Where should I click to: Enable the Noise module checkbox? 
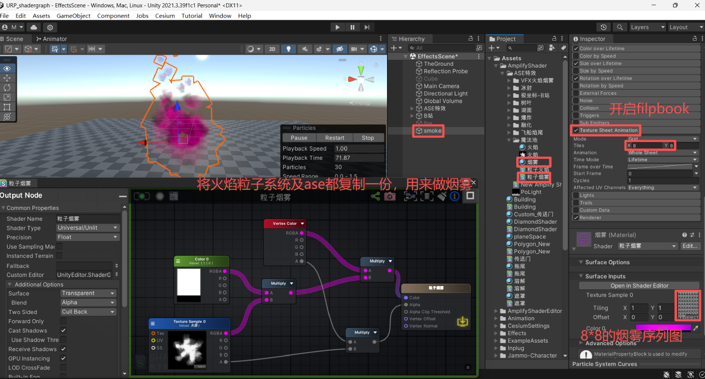[x=576, y=101]
